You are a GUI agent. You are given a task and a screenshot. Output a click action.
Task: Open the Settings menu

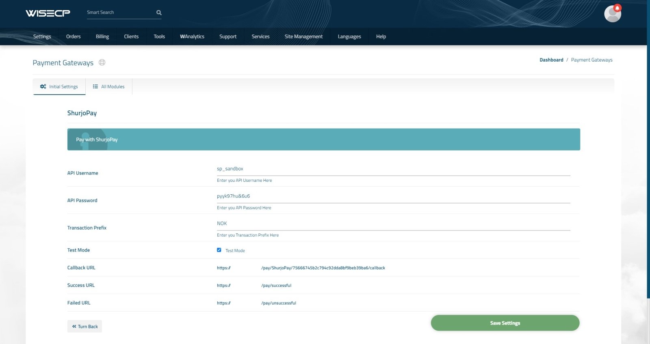[x=42, y=37]
